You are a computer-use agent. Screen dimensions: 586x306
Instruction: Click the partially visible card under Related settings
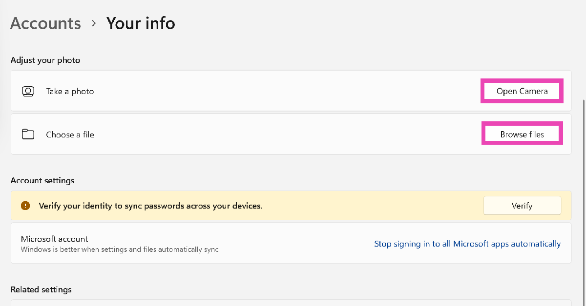[291, 303]
